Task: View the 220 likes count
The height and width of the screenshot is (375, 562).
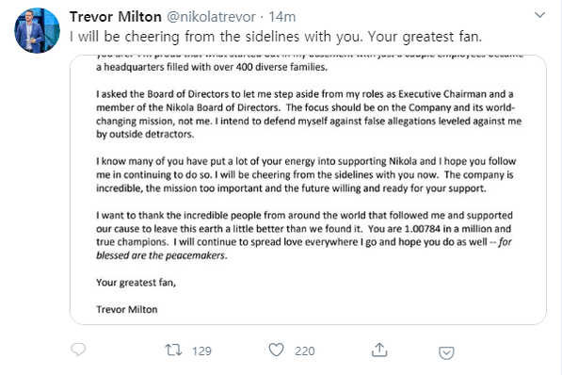Action: point(305,351)
